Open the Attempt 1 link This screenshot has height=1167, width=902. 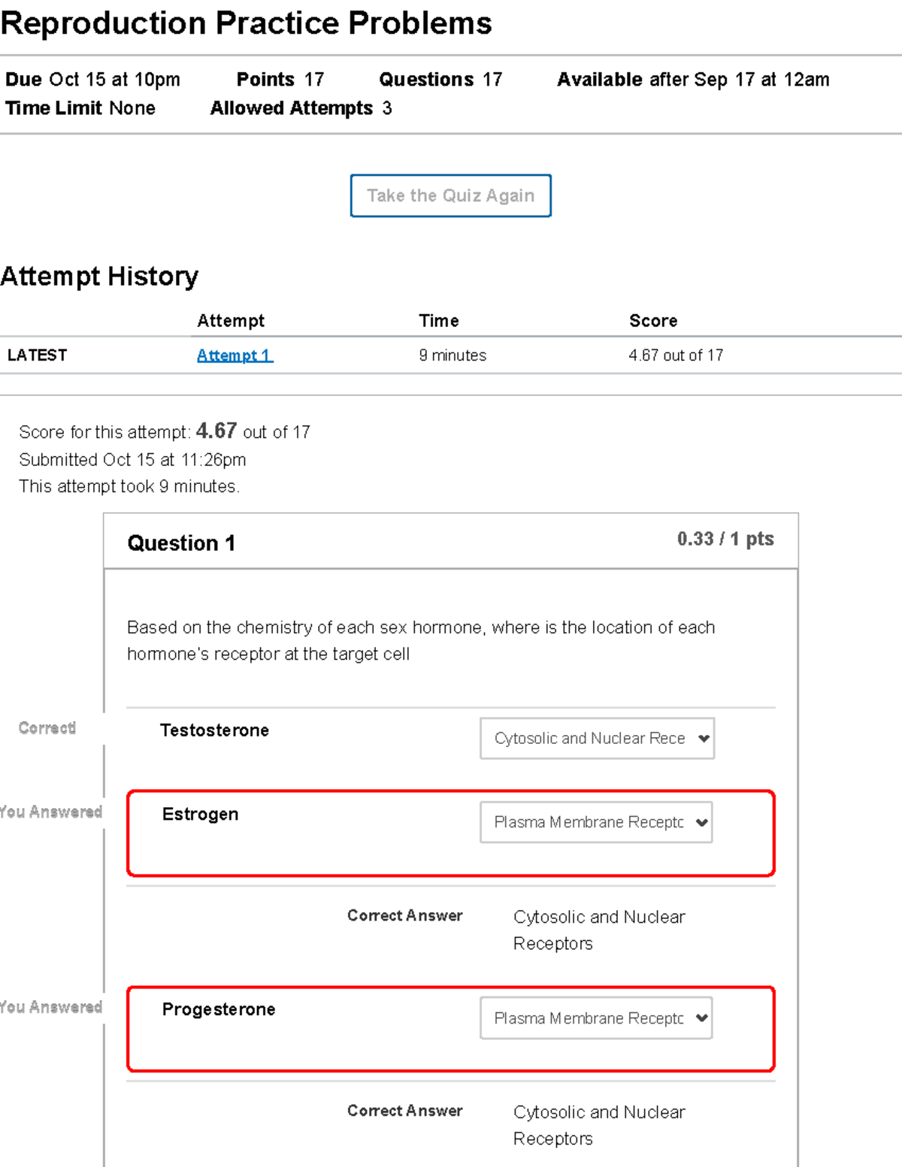(x=235, y=355)
